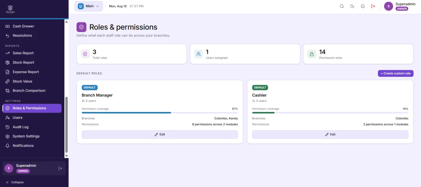
Task: Open the Superadmin profile avatar in header
Action: 389,6
